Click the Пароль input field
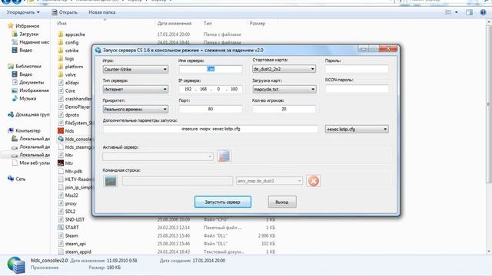The image size is (492, 276). click(357, 69)
